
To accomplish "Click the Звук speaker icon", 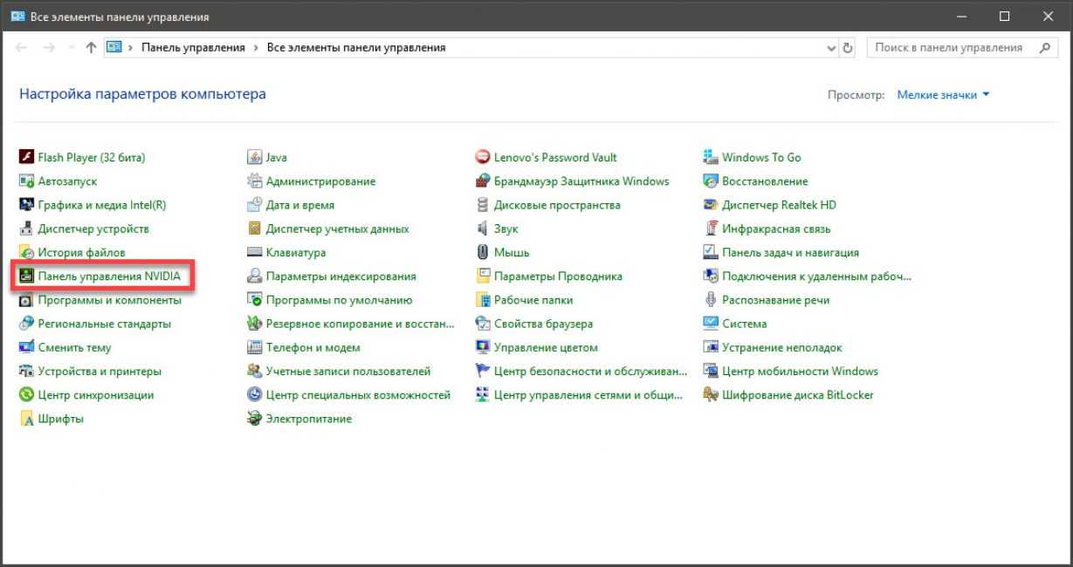I will pos(483,229).
